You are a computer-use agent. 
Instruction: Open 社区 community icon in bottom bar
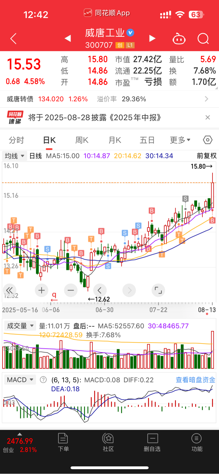pyautogui.click(x=108, y=442)
